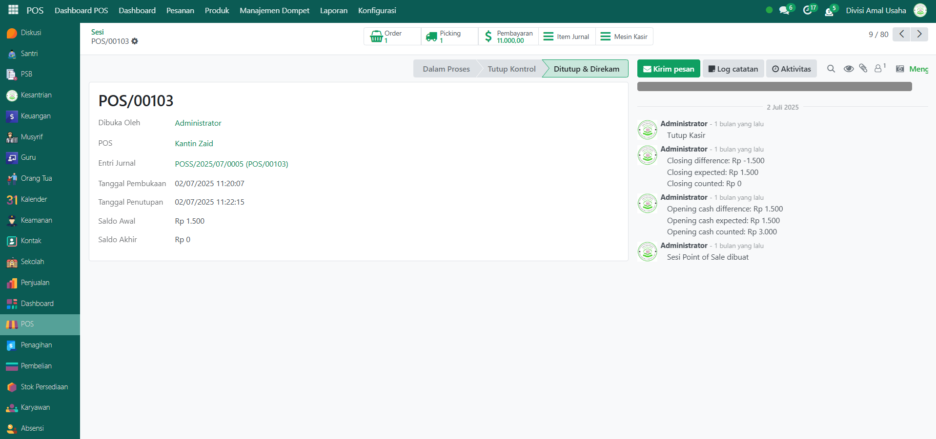This screenshot has width=936, height=439.
Task: Click the paperclip attachment icon
Action: click(863, 69)
